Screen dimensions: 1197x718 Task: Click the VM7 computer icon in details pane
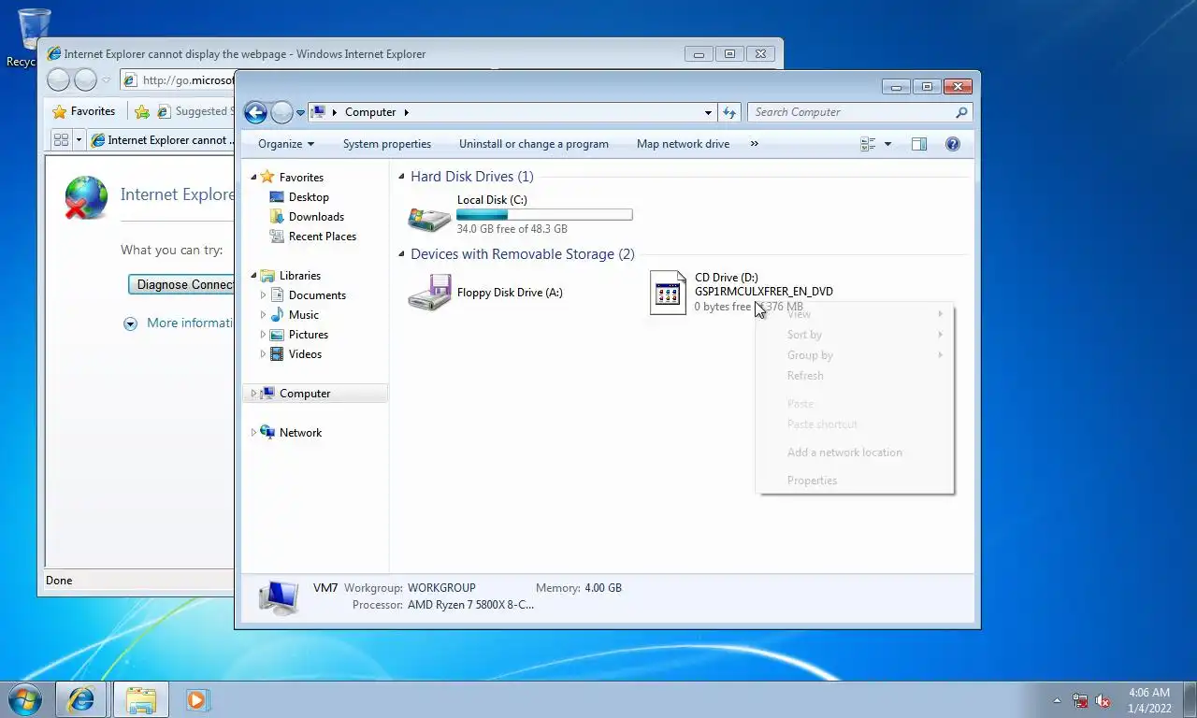(278, 597)
